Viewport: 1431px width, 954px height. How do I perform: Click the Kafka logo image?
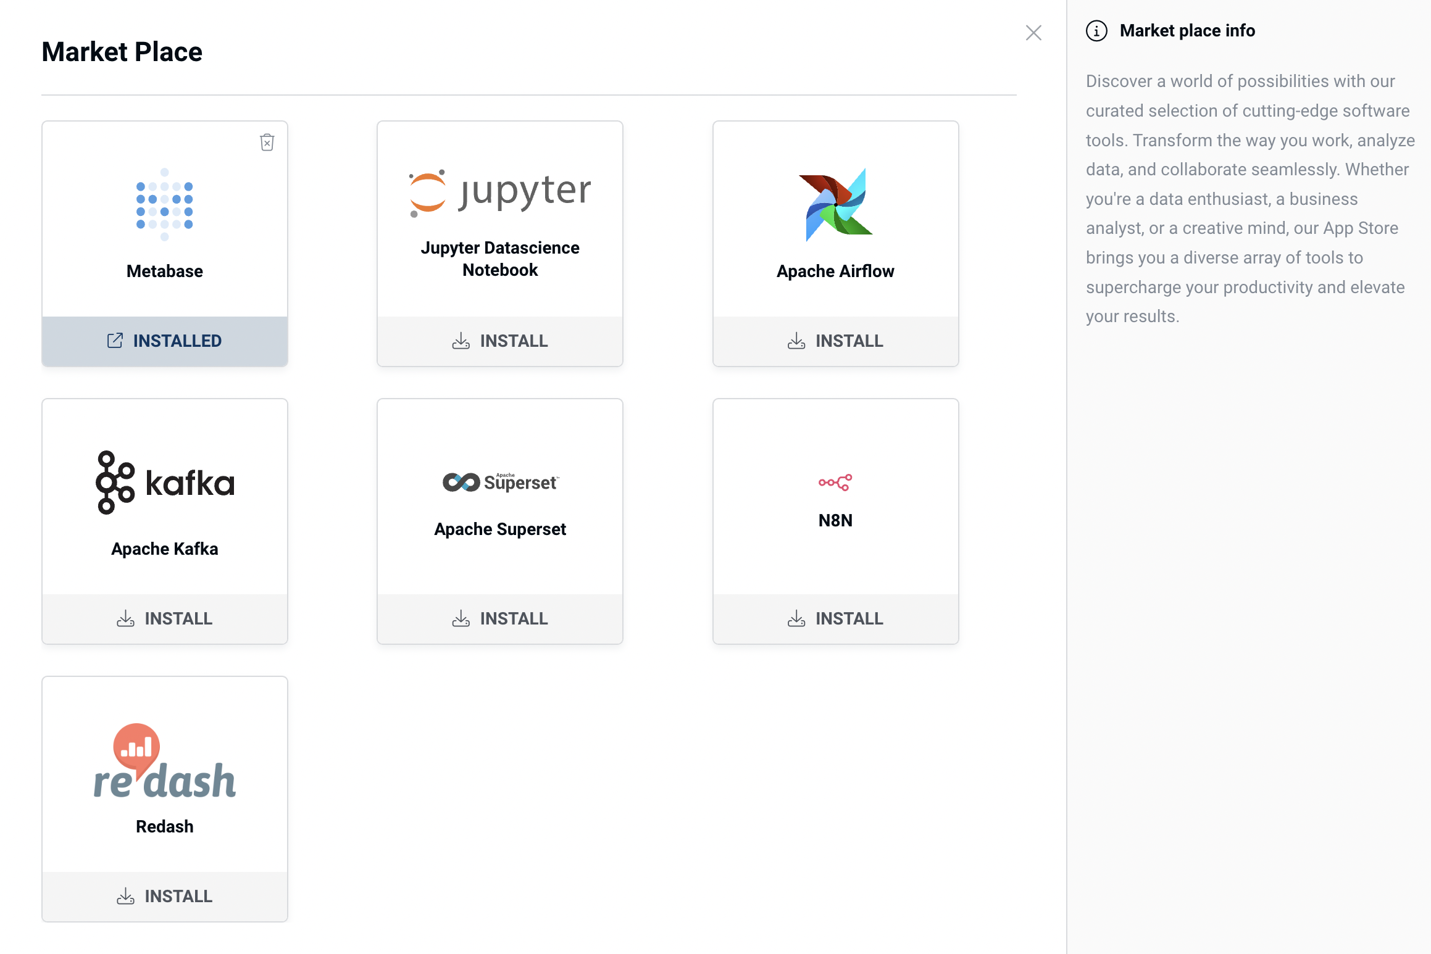pos(165,483)
